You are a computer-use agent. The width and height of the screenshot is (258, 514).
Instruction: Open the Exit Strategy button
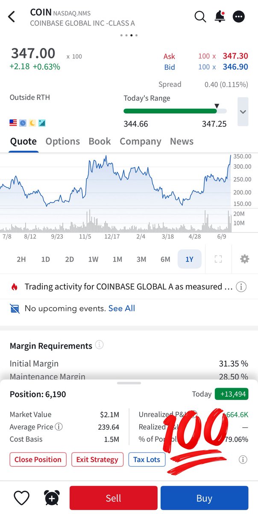[x=97, y=460]
